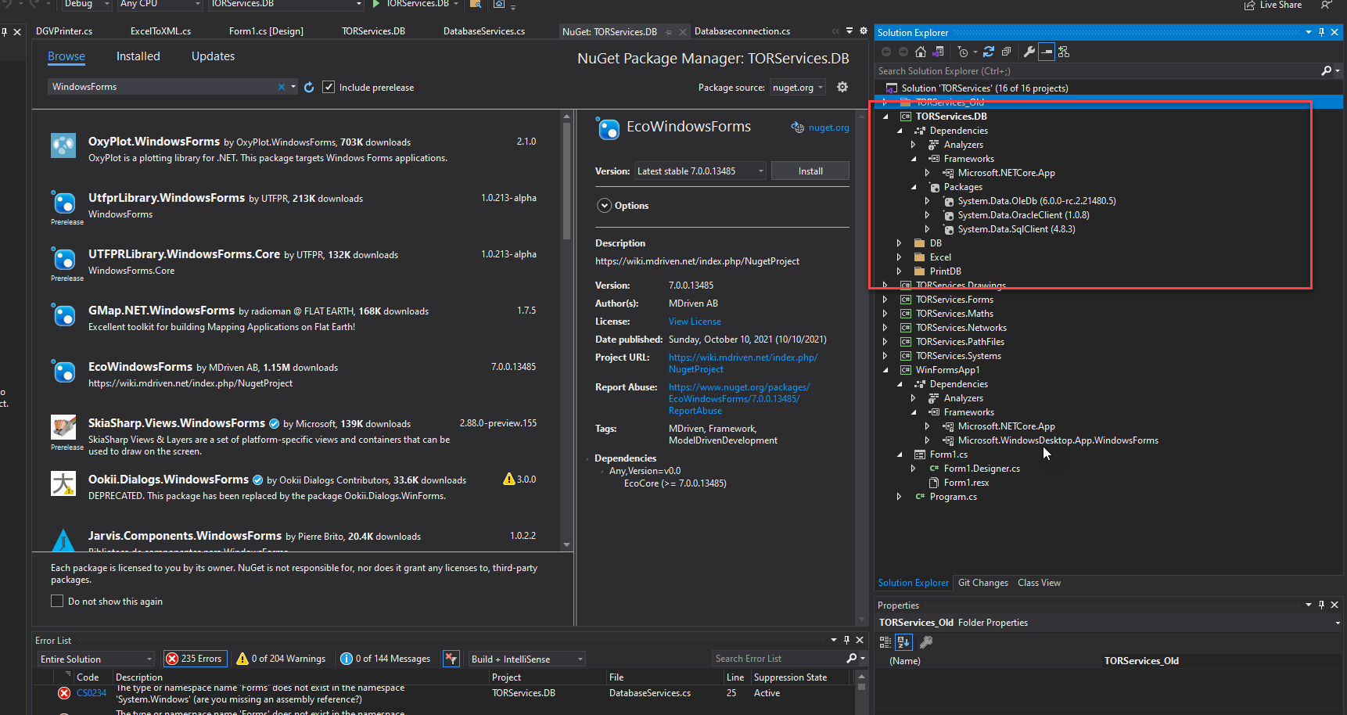Close the NuGet: TORServices.DB tab

(683, 32)
